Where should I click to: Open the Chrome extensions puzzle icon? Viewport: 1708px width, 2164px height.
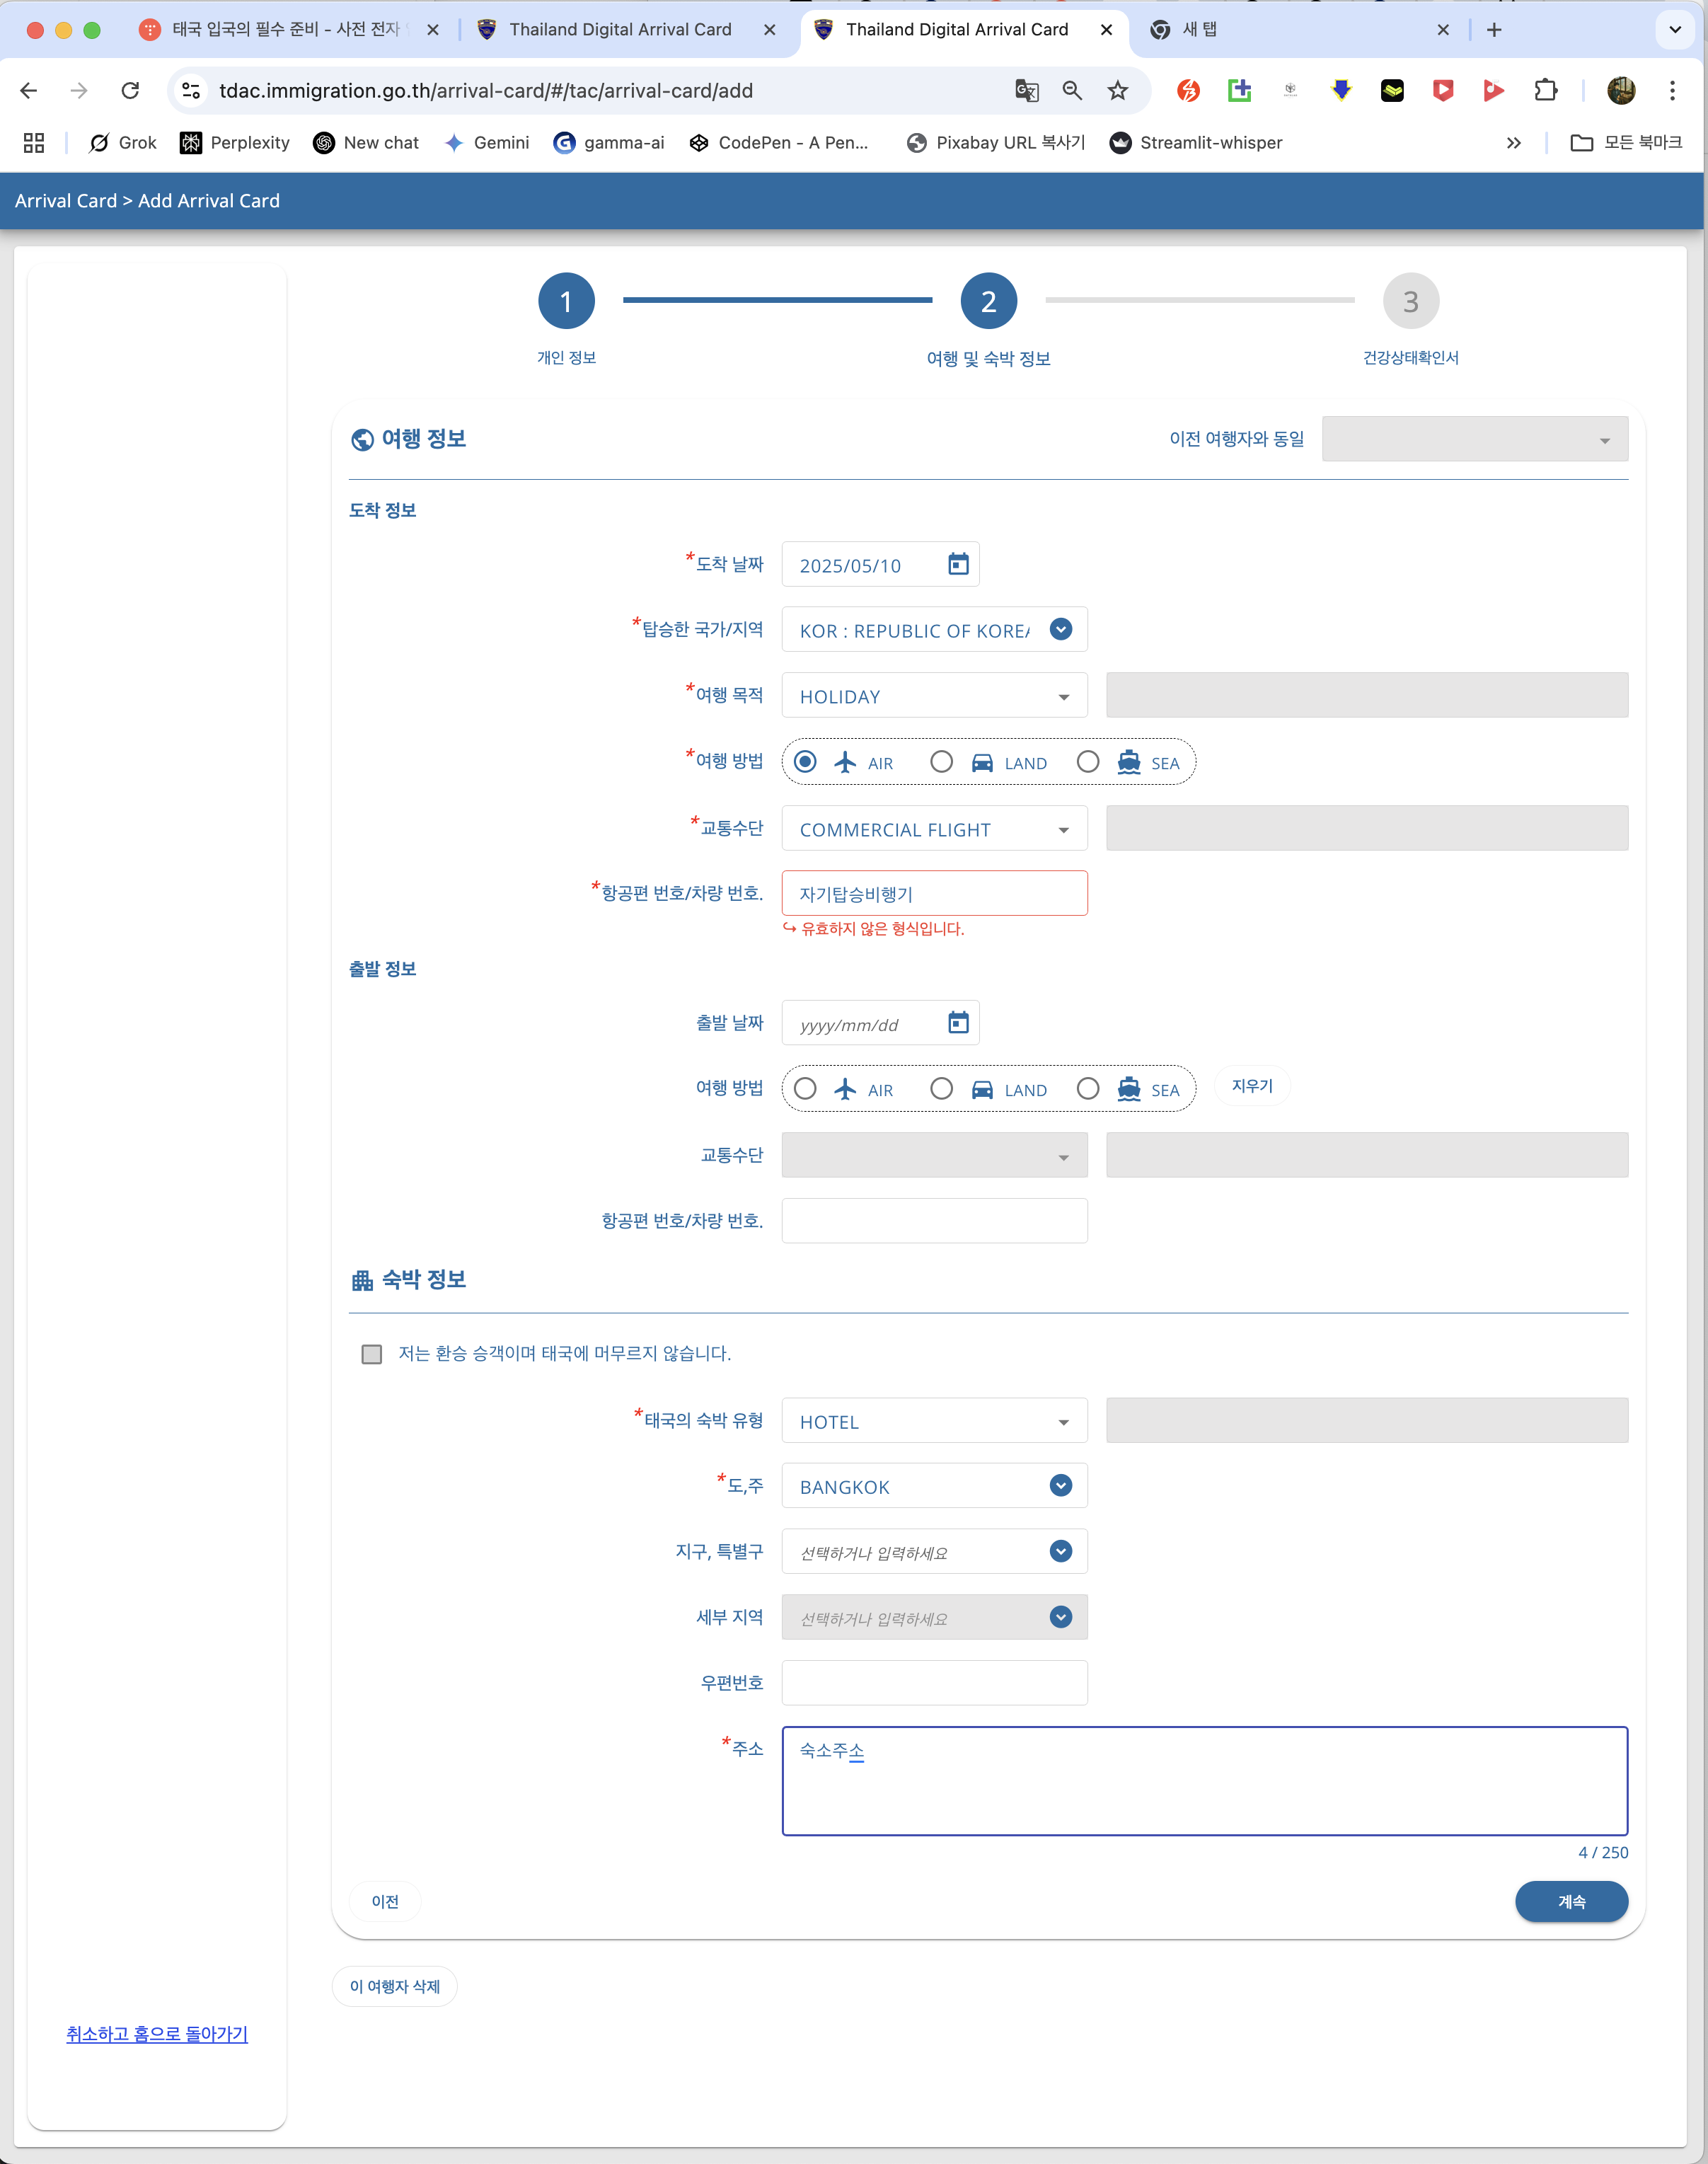(1545, 91)
